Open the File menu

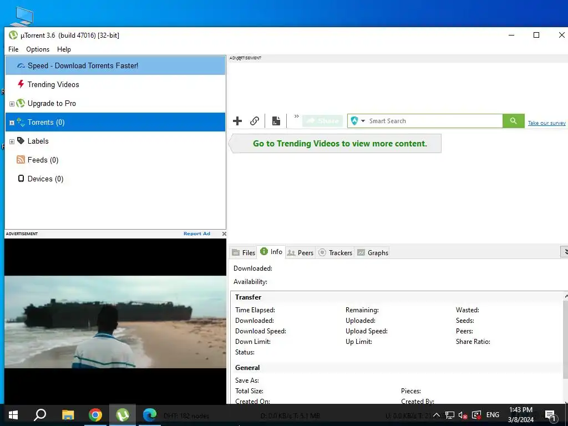tap(13, 49)
